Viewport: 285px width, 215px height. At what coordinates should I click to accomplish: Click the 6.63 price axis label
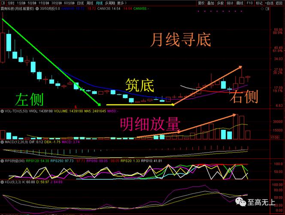[x=279, y=105]
